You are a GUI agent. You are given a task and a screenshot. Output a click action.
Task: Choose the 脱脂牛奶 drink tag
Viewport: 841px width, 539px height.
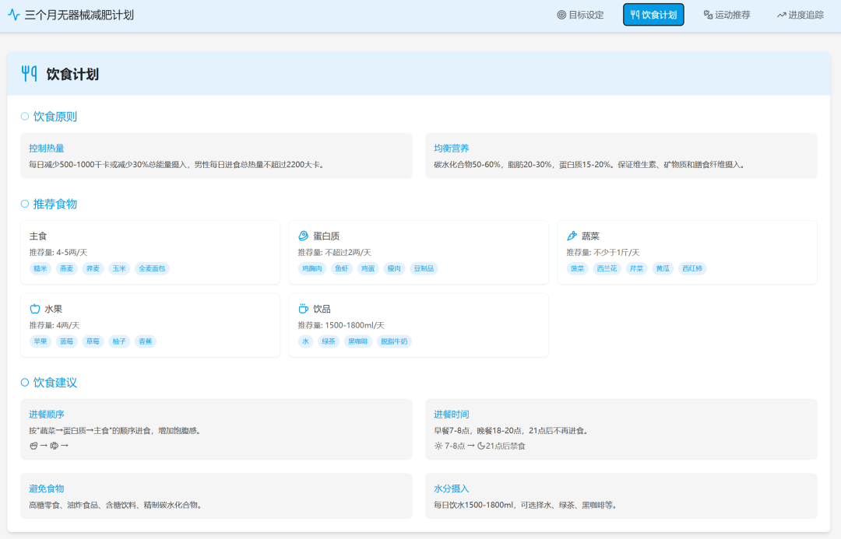tap(394, 341)
